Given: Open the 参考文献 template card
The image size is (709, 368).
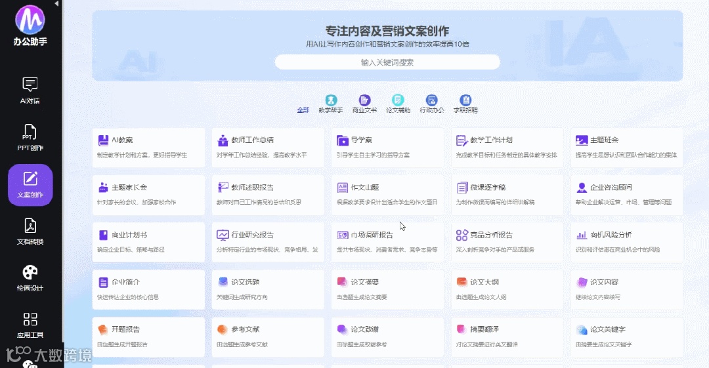Looking at the screenshot, I should point(268,337).
